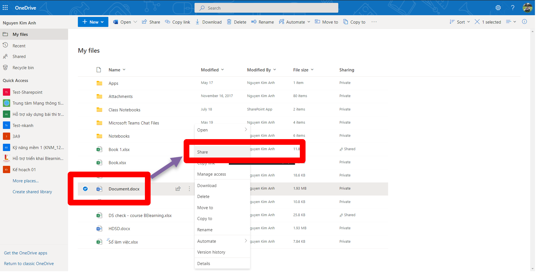Open the details pane info icon
Screen dimensions: 542x275
click(524, 22)
